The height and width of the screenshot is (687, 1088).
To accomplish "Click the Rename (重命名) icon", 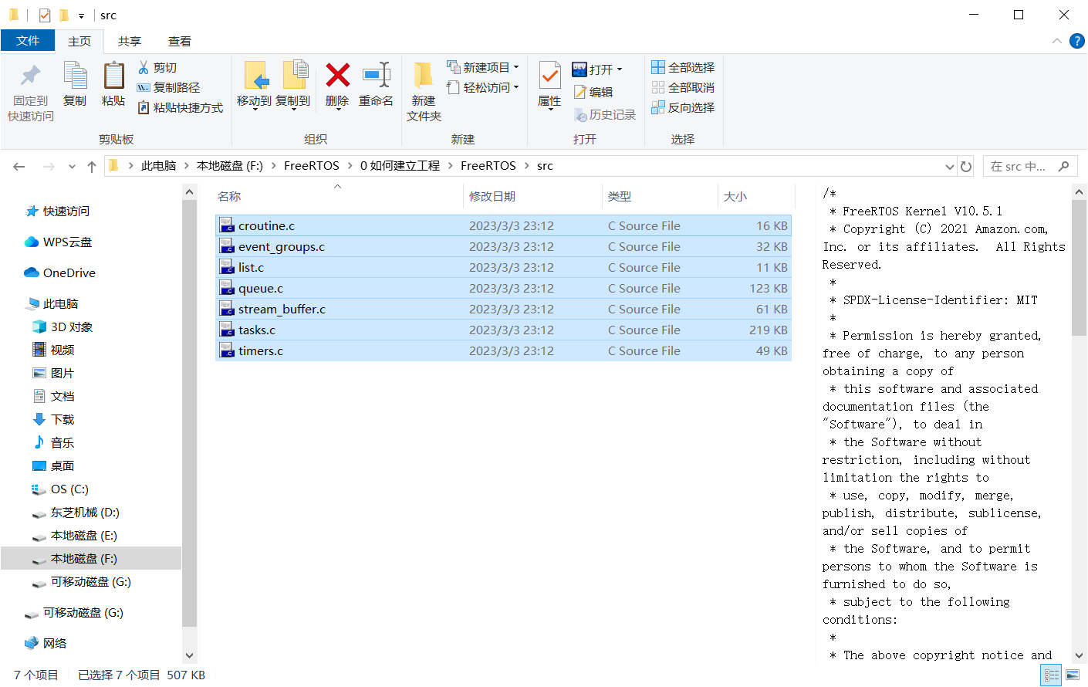I will point(377,76).
